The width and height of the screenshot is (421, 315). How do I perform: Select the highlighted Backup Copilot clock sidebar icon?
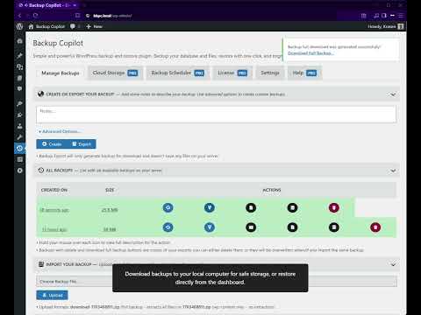point(19,148)
